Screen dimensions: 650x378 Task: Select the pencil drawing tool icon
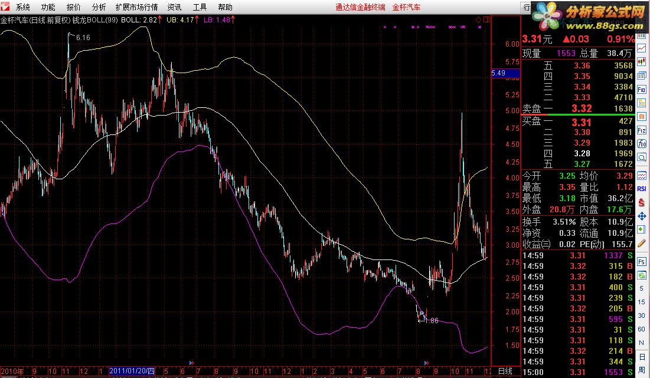641,243
